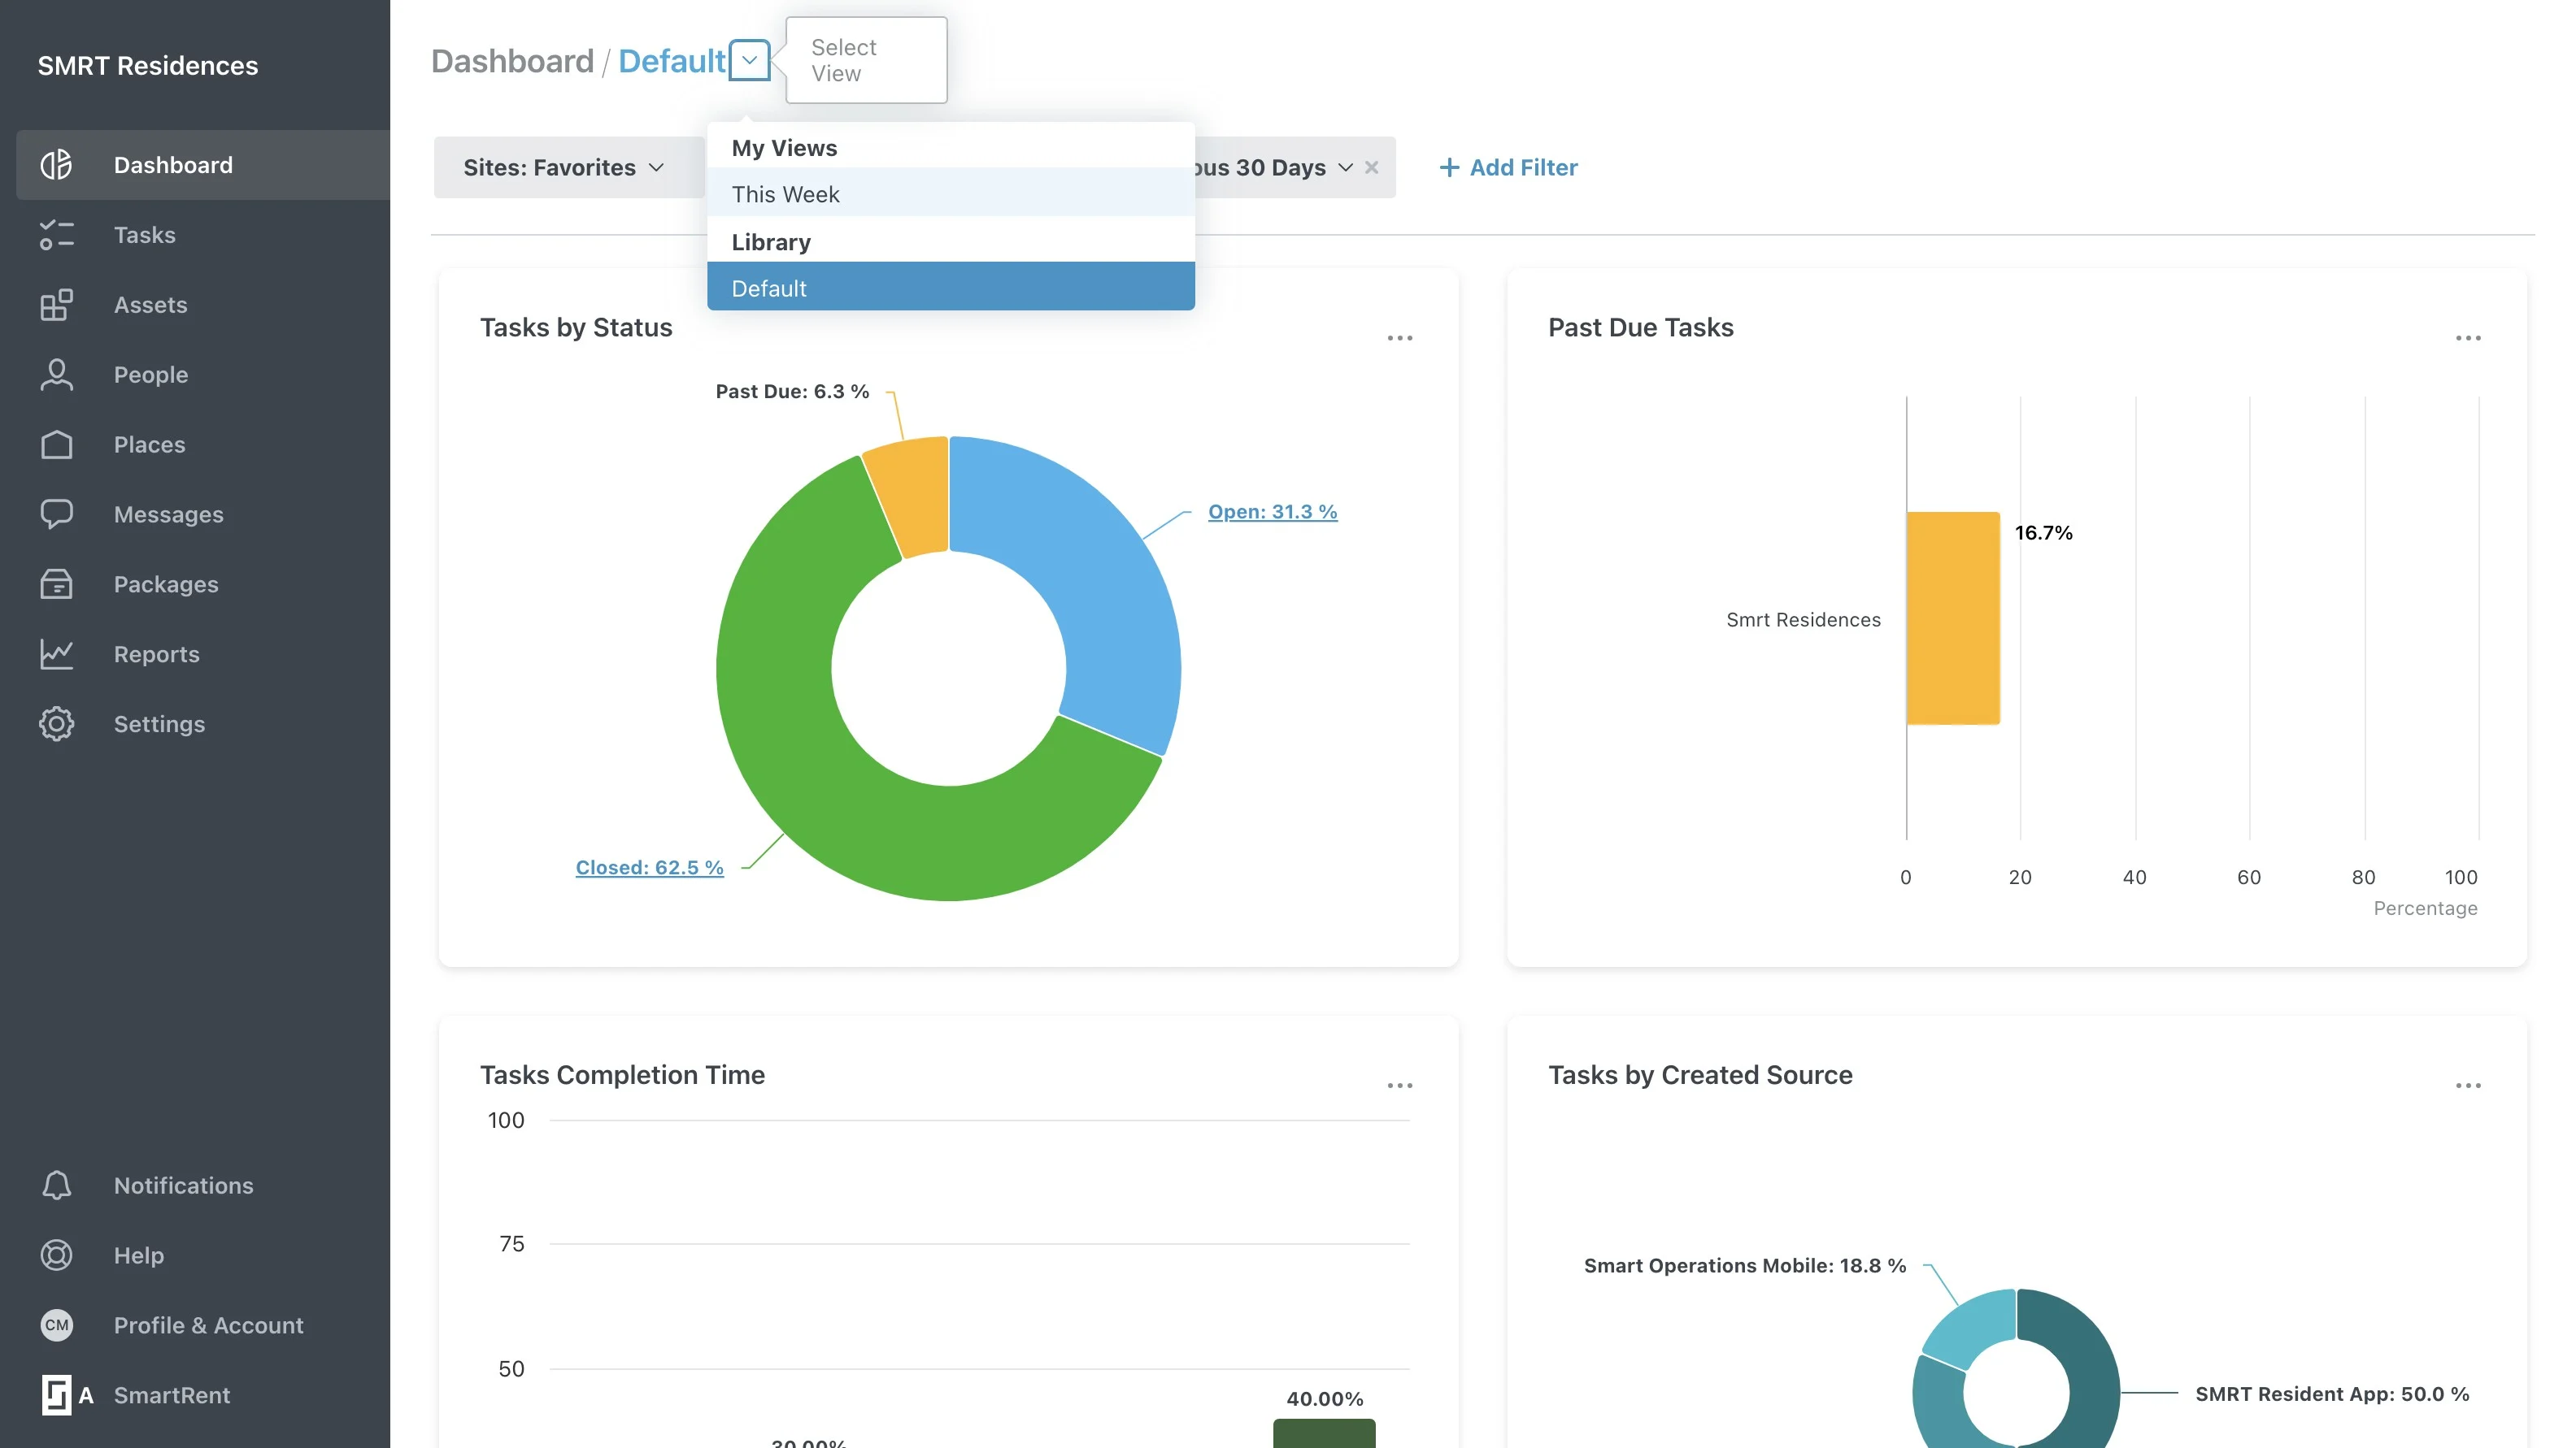Open Tasks Completion Time more options menu
This screenshot has width=2576, height=1448.
click(x=1400, y=1086)
